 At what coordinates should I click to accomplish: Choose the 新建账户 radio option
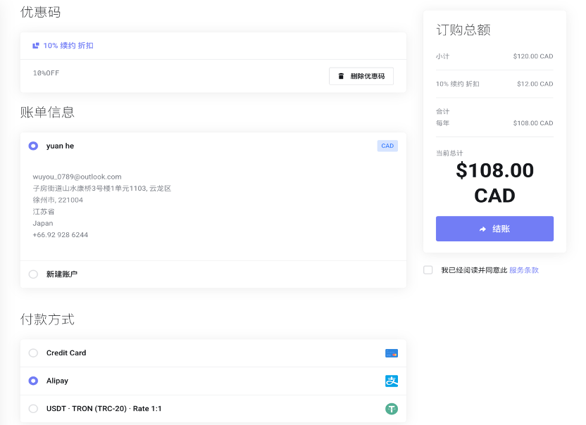click(33, 274)
